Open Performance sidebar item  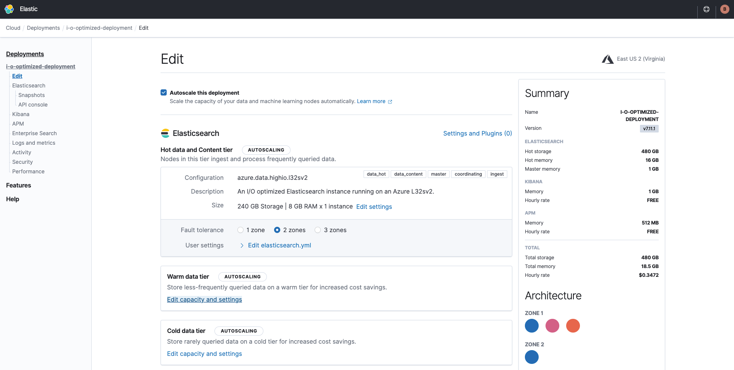[x=28, y=171]
